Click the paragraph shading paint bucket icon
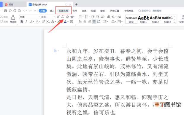The height and width of the screenshot is (115, 184). [113, 22]
